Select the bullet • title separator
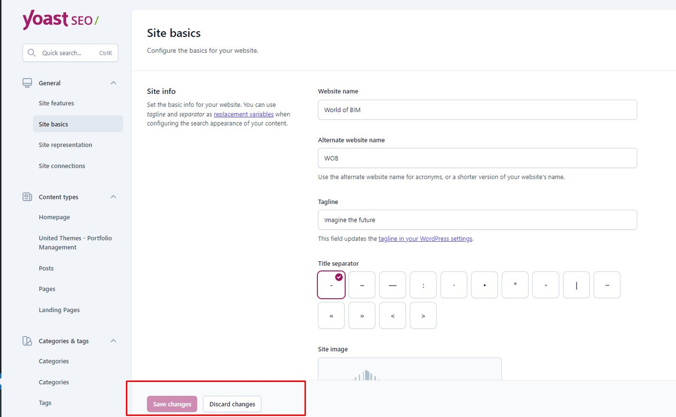Viewport: 676px width, 417px height. pos(484,285)
